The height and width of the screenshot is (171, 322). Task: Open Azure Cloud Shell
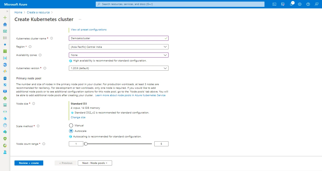coord(274,4)
